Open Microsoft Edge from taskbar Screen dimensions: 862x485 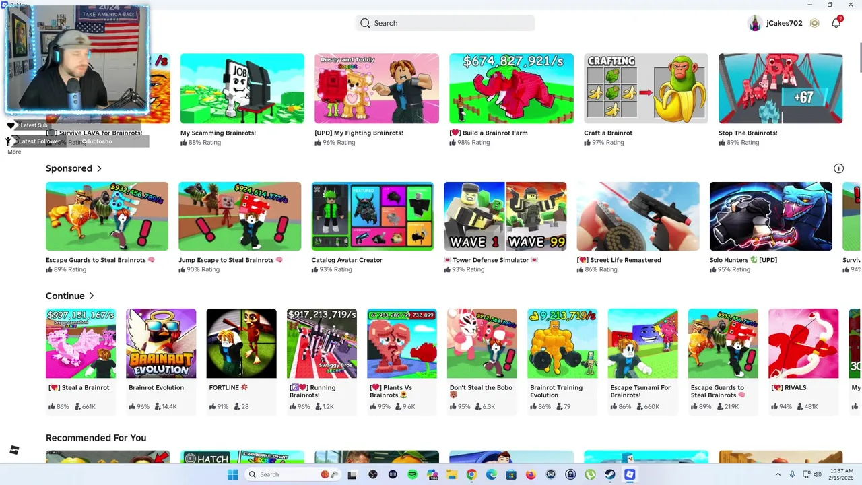(x=492, y=474)
